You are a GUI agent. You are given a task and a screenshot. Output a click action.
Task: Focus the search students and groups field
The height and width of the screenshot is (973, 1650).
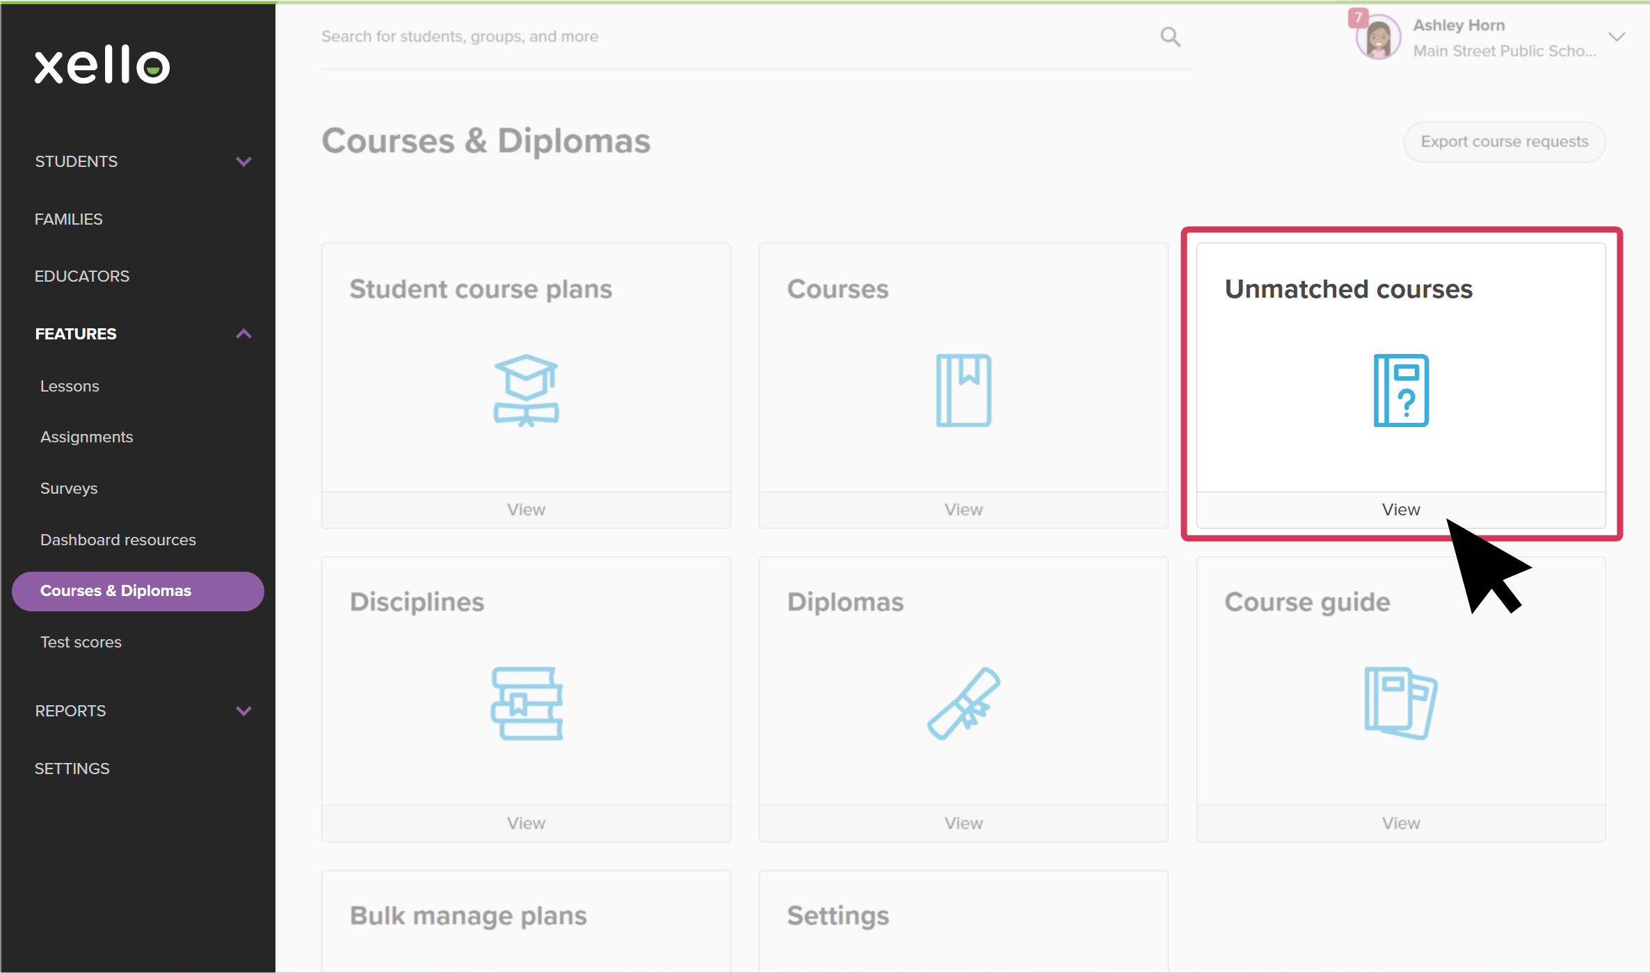(737, 37)
